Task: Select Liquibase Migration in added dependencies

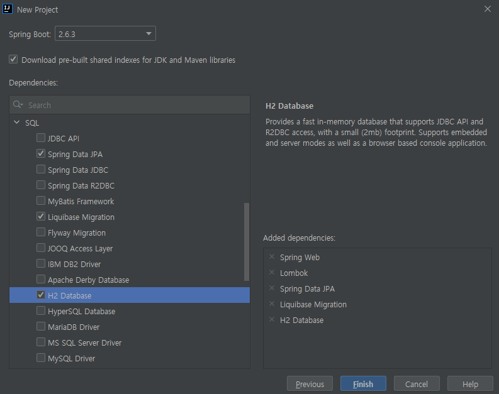Action: pyautogui.click(x=313, y=304)
